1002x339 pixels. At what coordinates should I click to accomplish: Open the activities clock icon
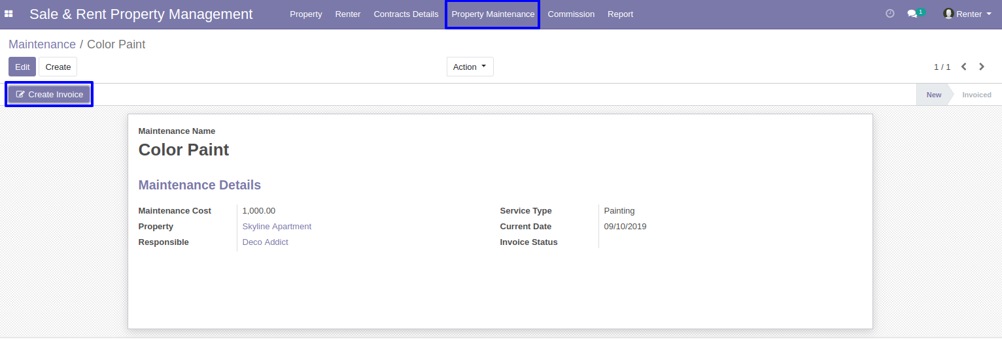(x=890, y=14)
